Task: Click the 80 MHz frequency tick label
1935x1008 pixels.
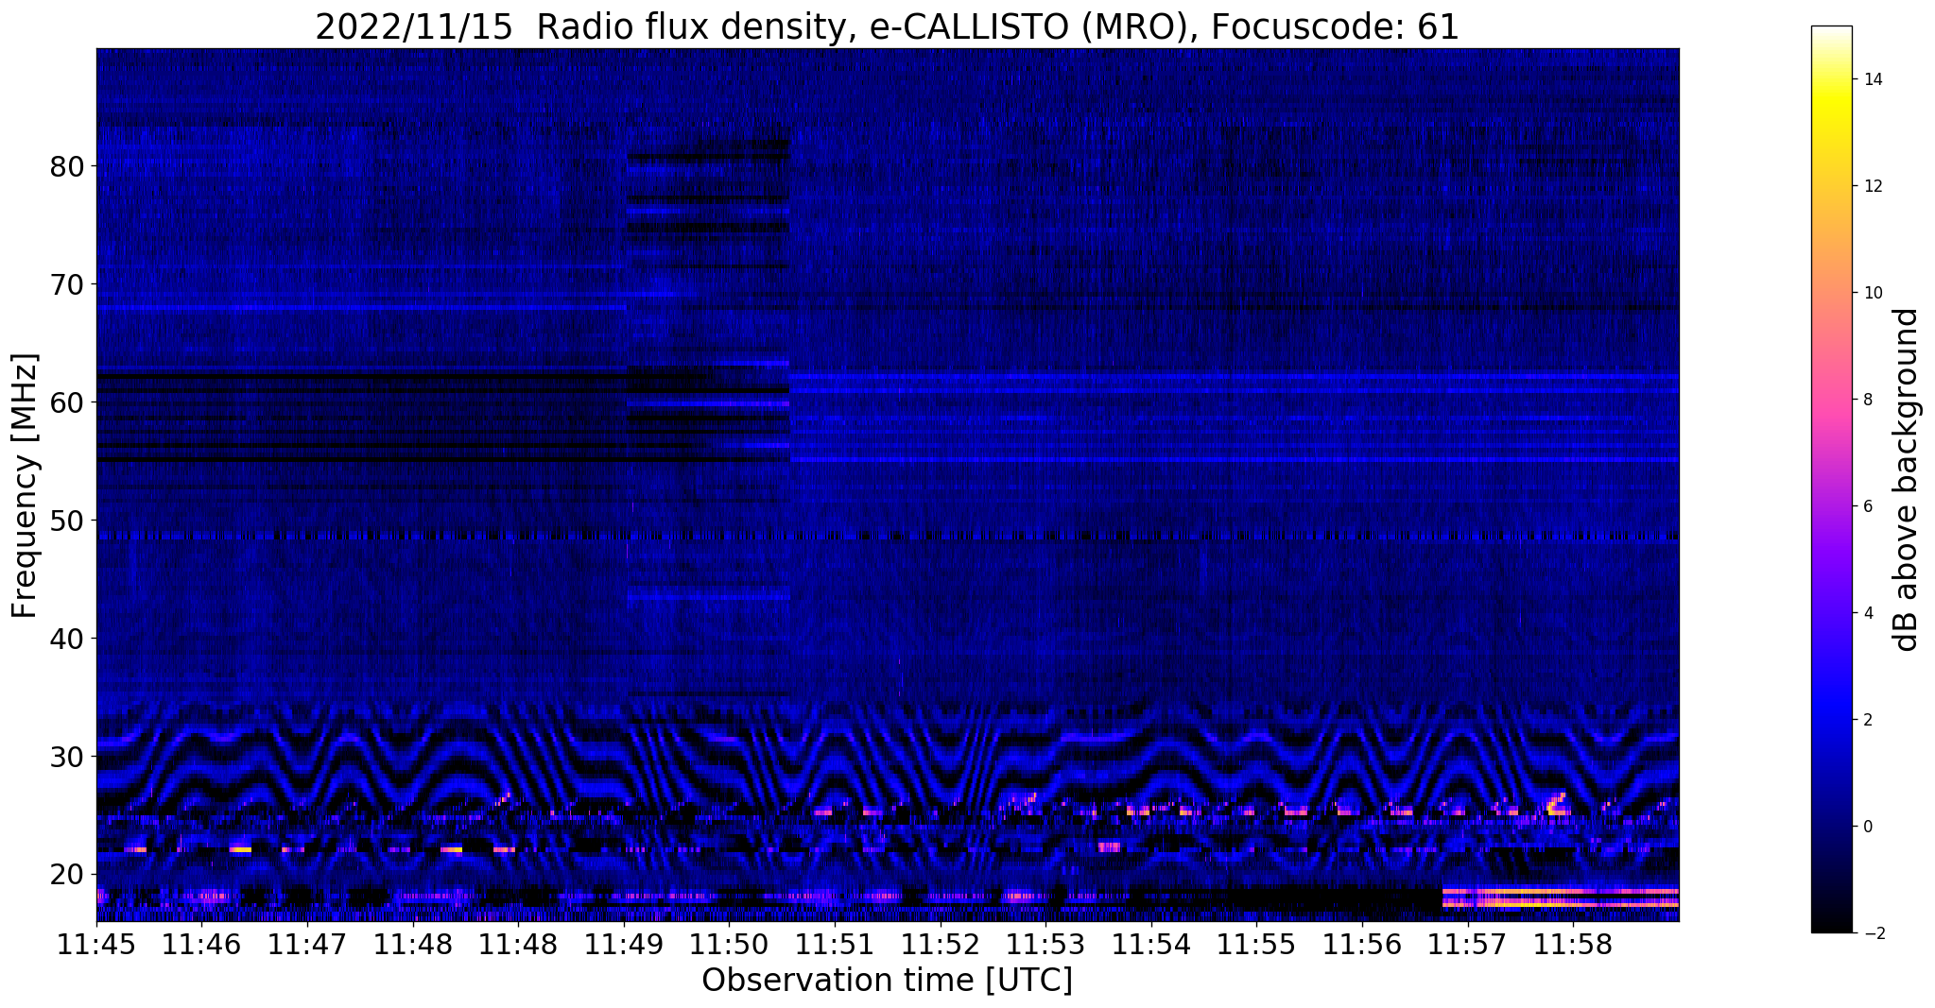Action: 67,166
